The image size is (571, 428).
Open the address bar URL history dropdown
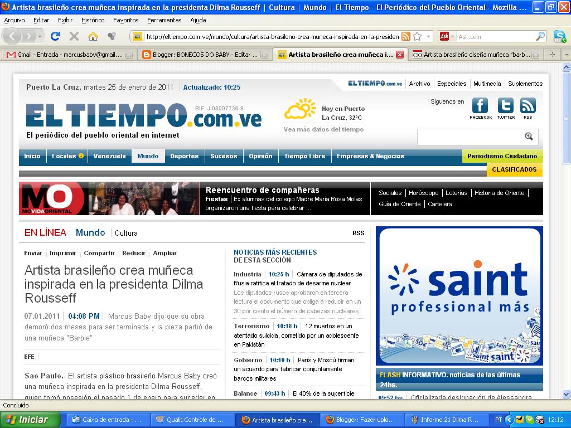click(x=429, y=36)
